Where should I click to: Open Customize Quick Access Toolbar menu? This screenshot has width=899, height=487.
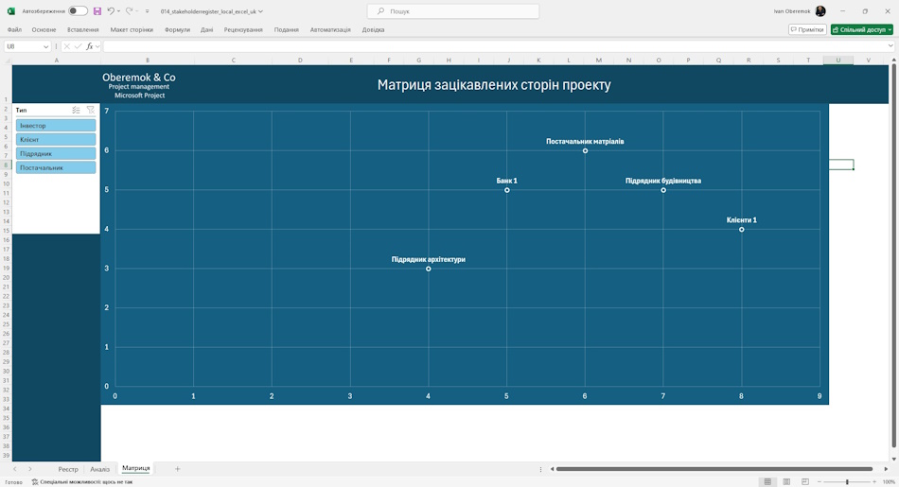(148, 11)
